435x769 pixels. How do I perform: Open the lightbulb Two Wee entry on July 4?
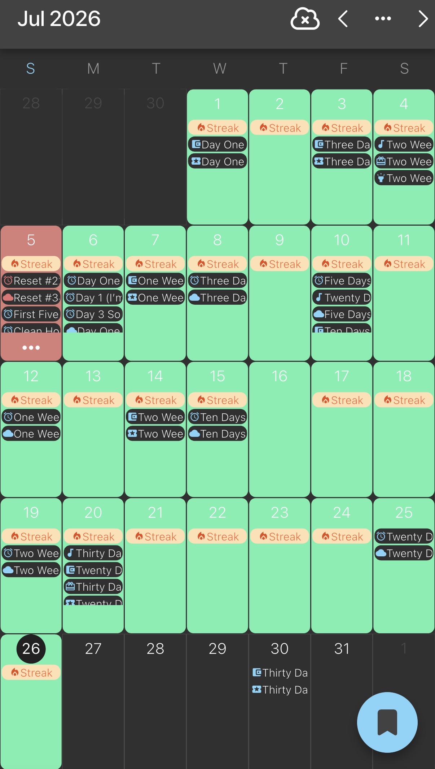click(404, 178)
